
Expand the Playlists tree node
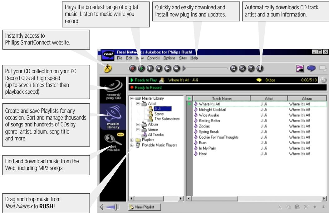pos(132,140)
